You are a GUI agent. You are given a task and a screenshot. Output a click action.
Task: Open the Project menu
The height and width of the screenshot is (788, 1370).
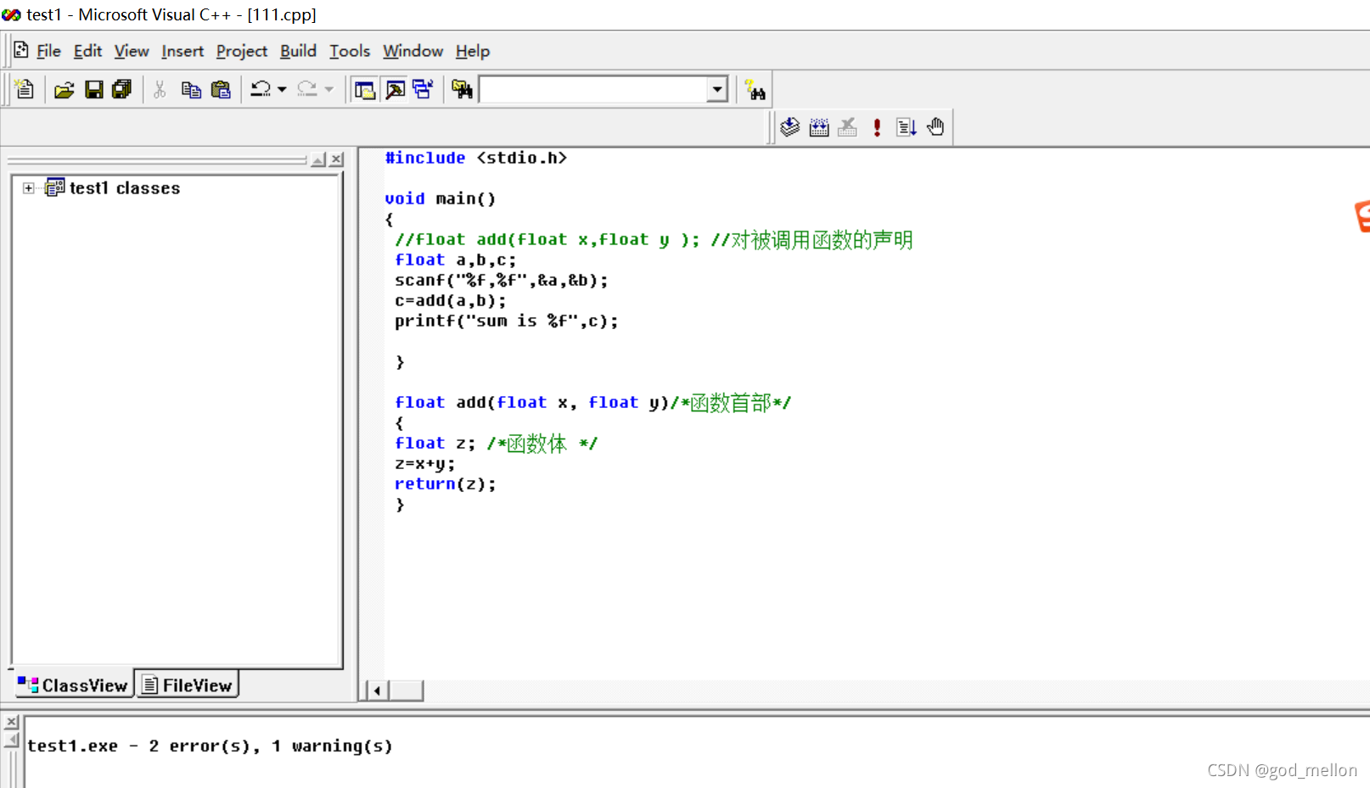(x=242, y=51)
